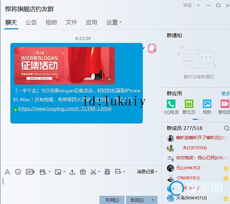Image resolution: width=230 pixels, height=204 pixels.
Task: Click the group title 悍将旗舰店钓友群
Action: [29, 9]
